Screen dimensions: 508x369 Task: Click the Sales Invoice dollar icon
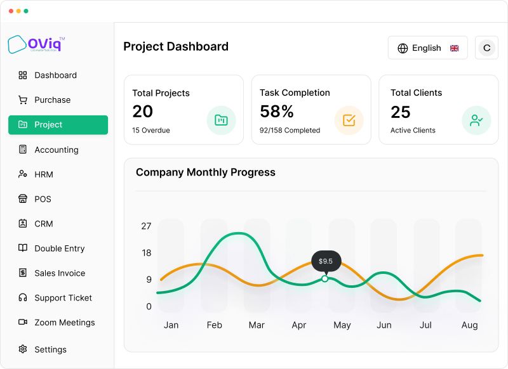23,273
